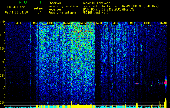The width and height of the screenshot is (170, 108).
Task: Click the 0.8 frequency axis label
Action: point(2,76)
